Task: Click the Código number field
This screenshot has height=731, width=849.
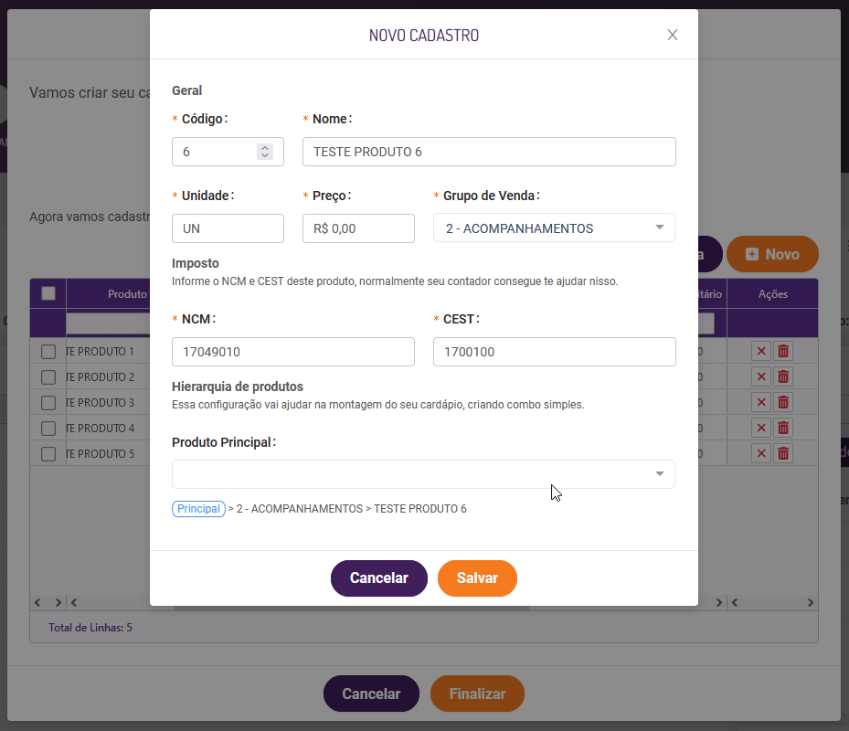Action: (228, 152)
